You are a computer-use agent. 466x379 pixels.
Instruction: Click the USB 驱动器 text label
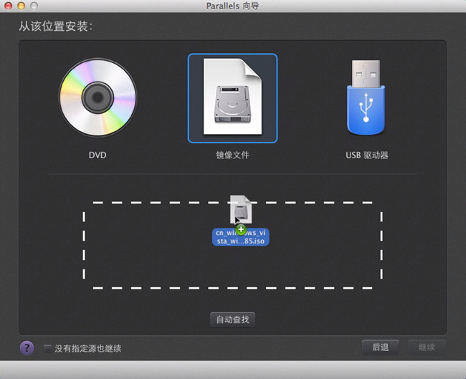click(366, 155)
